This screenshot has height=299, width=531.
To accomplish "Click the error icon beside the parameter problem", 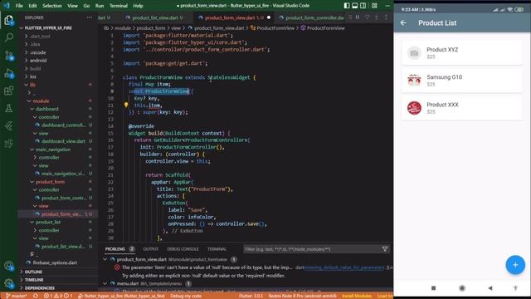I will coord(117,267).
